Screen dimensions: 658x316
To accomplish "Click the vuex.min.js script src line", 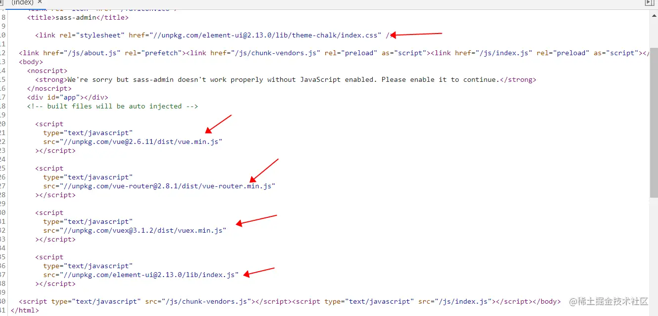I will pyautogui.click(x=135, y=230).
